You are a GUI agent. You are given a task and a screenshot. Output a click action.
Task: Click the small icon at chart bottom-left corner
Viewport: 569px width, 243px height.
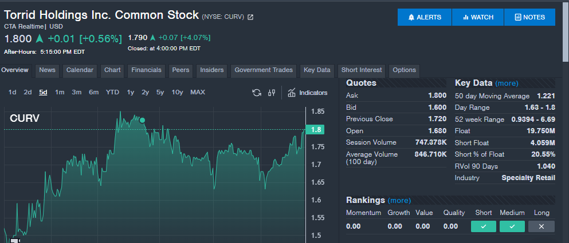pos(14,240)
